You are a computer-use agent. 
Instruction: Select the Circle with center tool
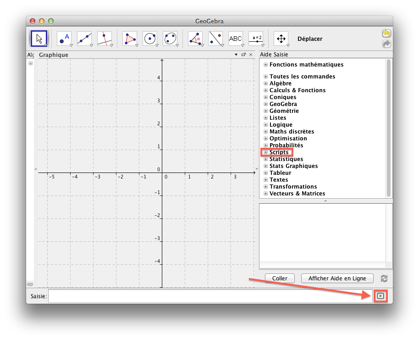click(150, 39)
